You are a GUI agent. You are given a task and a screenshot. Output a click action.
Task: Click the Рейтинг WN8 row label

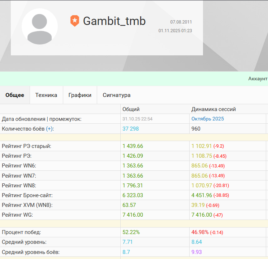click(x=19, y=186)
